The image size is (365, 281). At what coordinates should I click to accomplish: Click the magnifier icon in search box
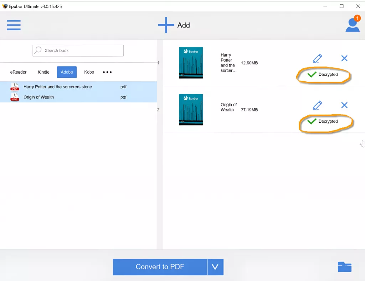tap(38, 50)
